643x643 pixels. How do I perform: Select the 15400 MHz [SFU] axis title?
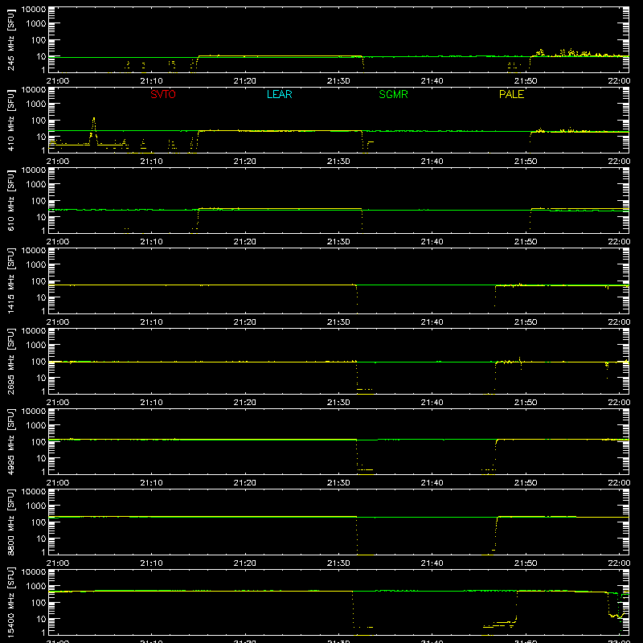click(x=11, y=602)
